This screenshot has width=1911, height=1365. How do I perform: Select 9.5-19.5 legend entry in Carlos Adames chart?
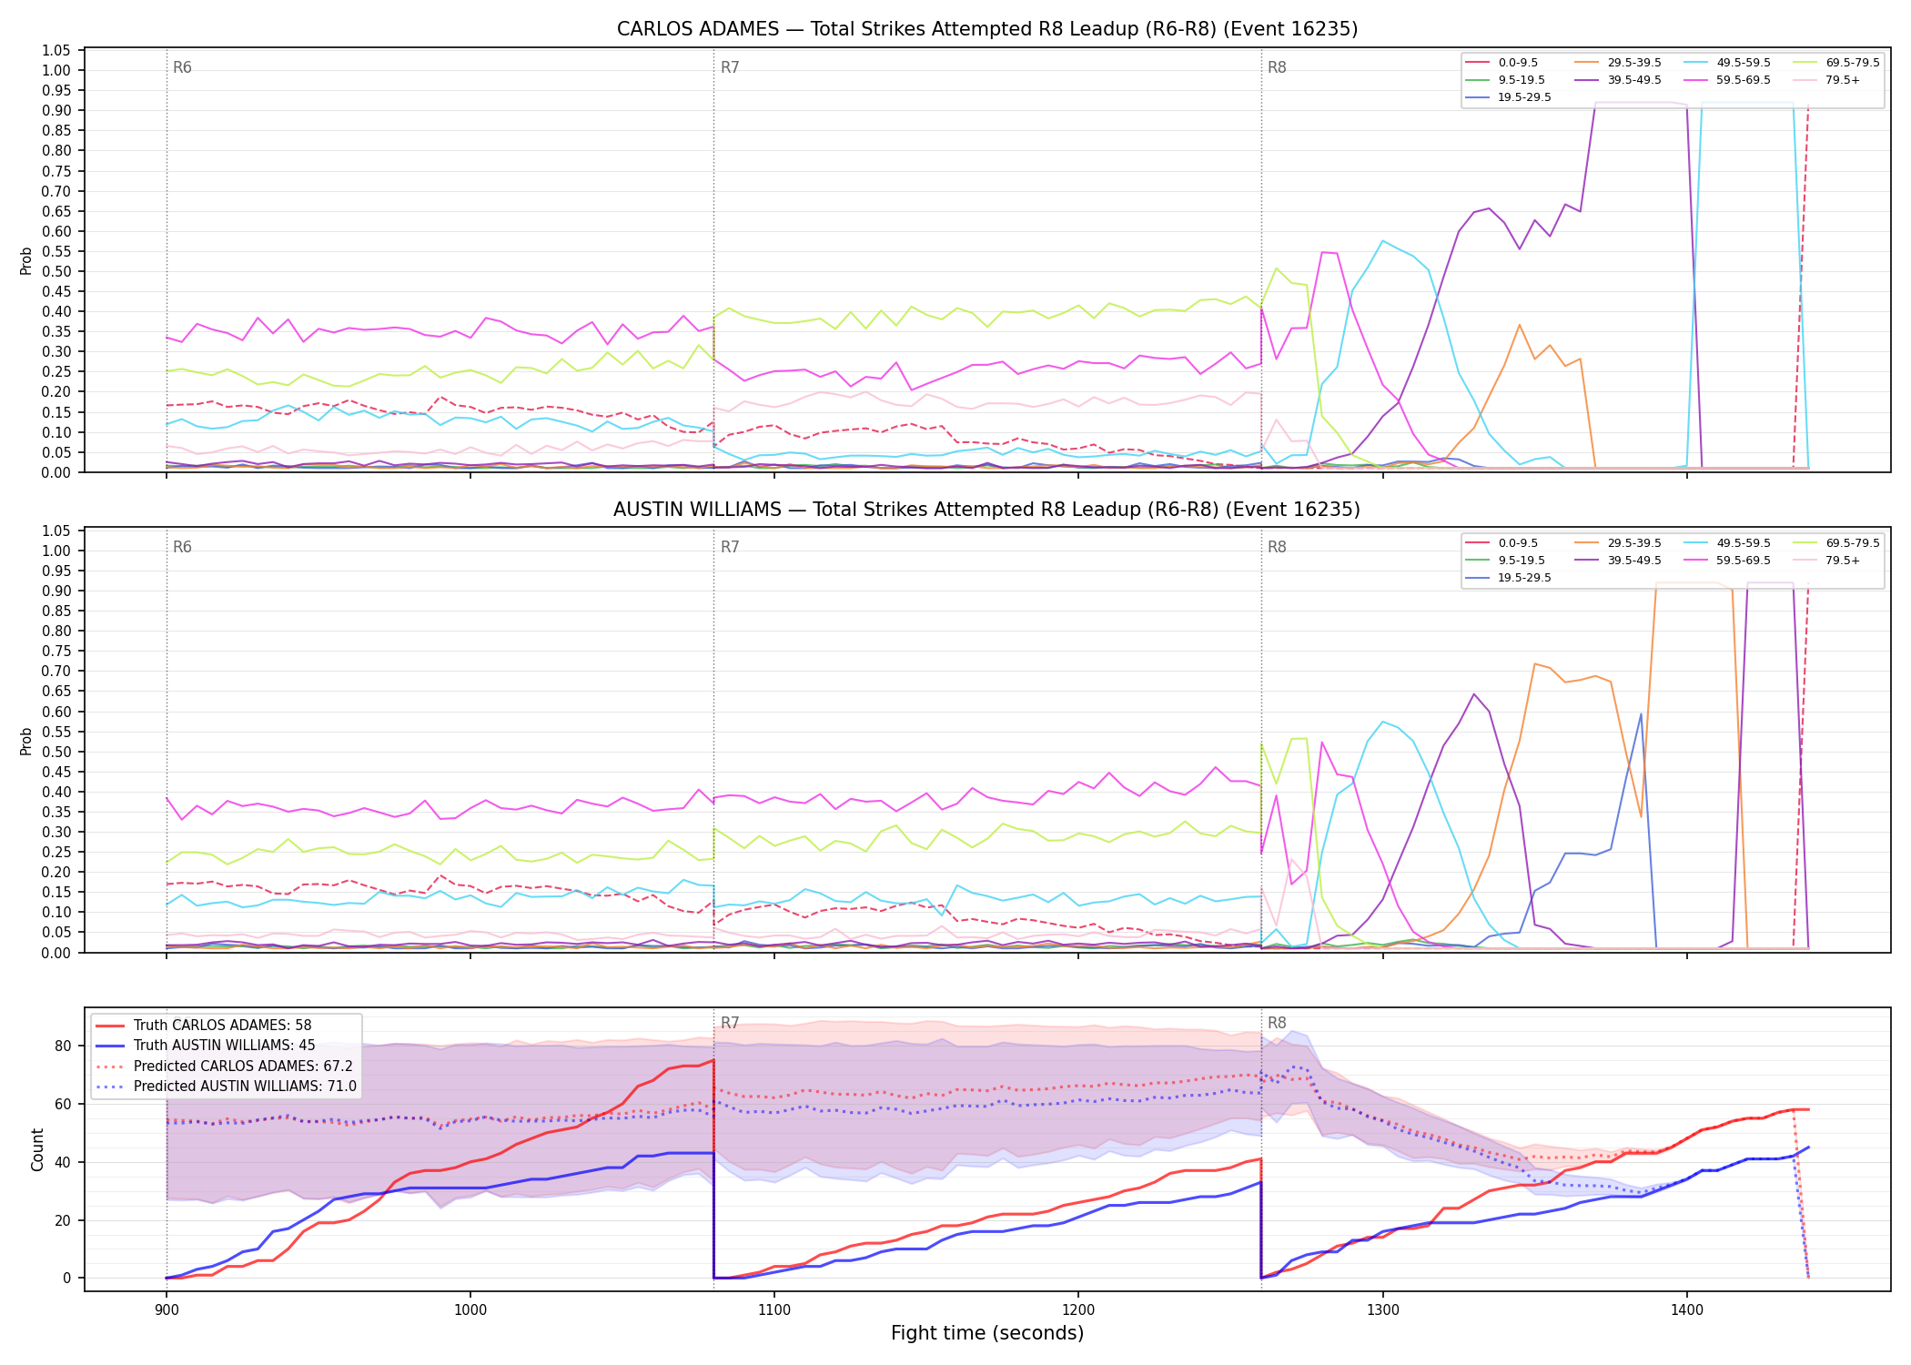[x=1505, y=80]
